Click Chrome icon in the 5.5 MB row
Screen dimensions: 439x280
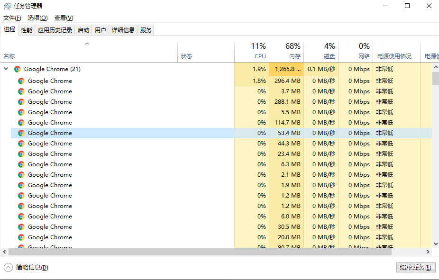[x=21, y=112]
